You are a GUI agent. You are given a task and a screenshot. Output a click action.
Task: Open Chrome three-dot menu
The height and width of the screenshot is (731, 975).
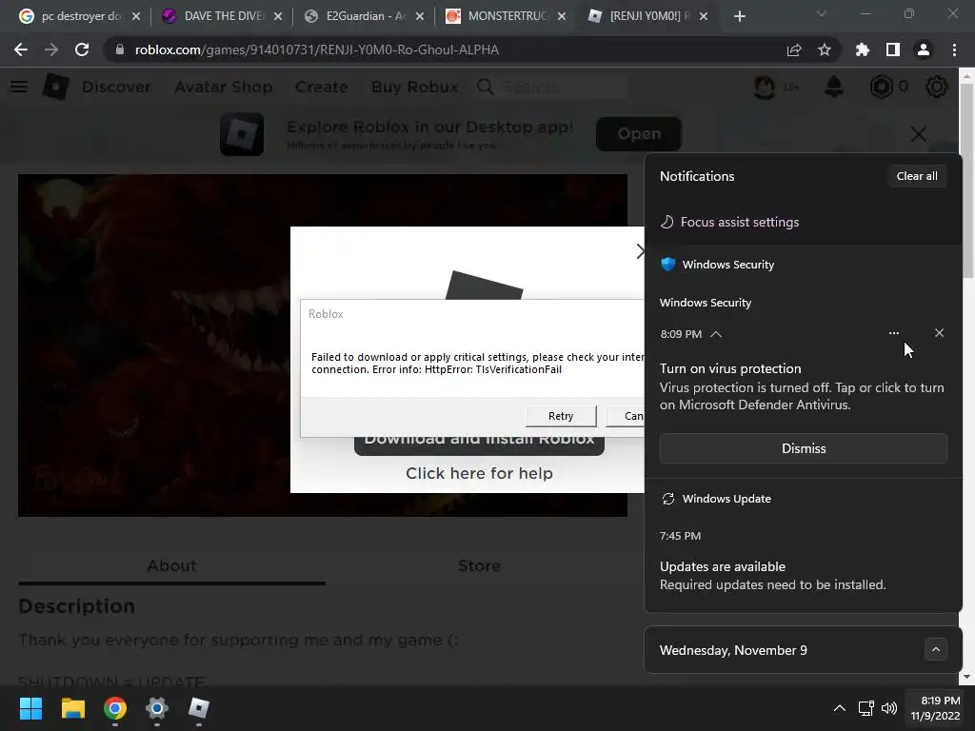pos(954,49)
